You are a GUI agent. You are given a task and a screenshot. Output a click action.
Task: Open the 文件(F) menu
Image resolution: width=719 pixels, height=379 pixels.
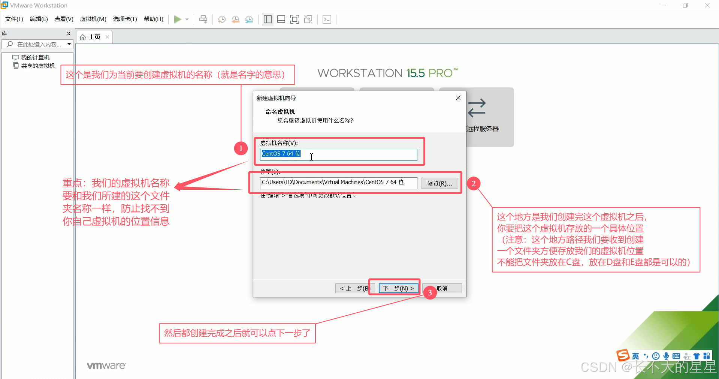pos(14,19)
